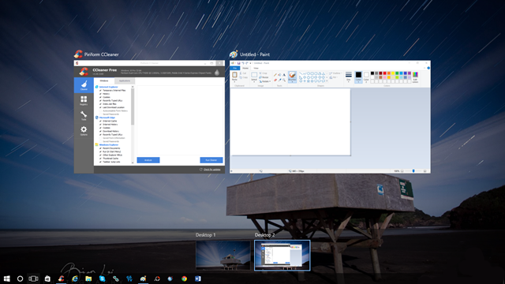Image resolution: width=505 pixels, height=284 pixels.
Task: Click the Cut scissors icon in Paint
Action: [241, 73]
